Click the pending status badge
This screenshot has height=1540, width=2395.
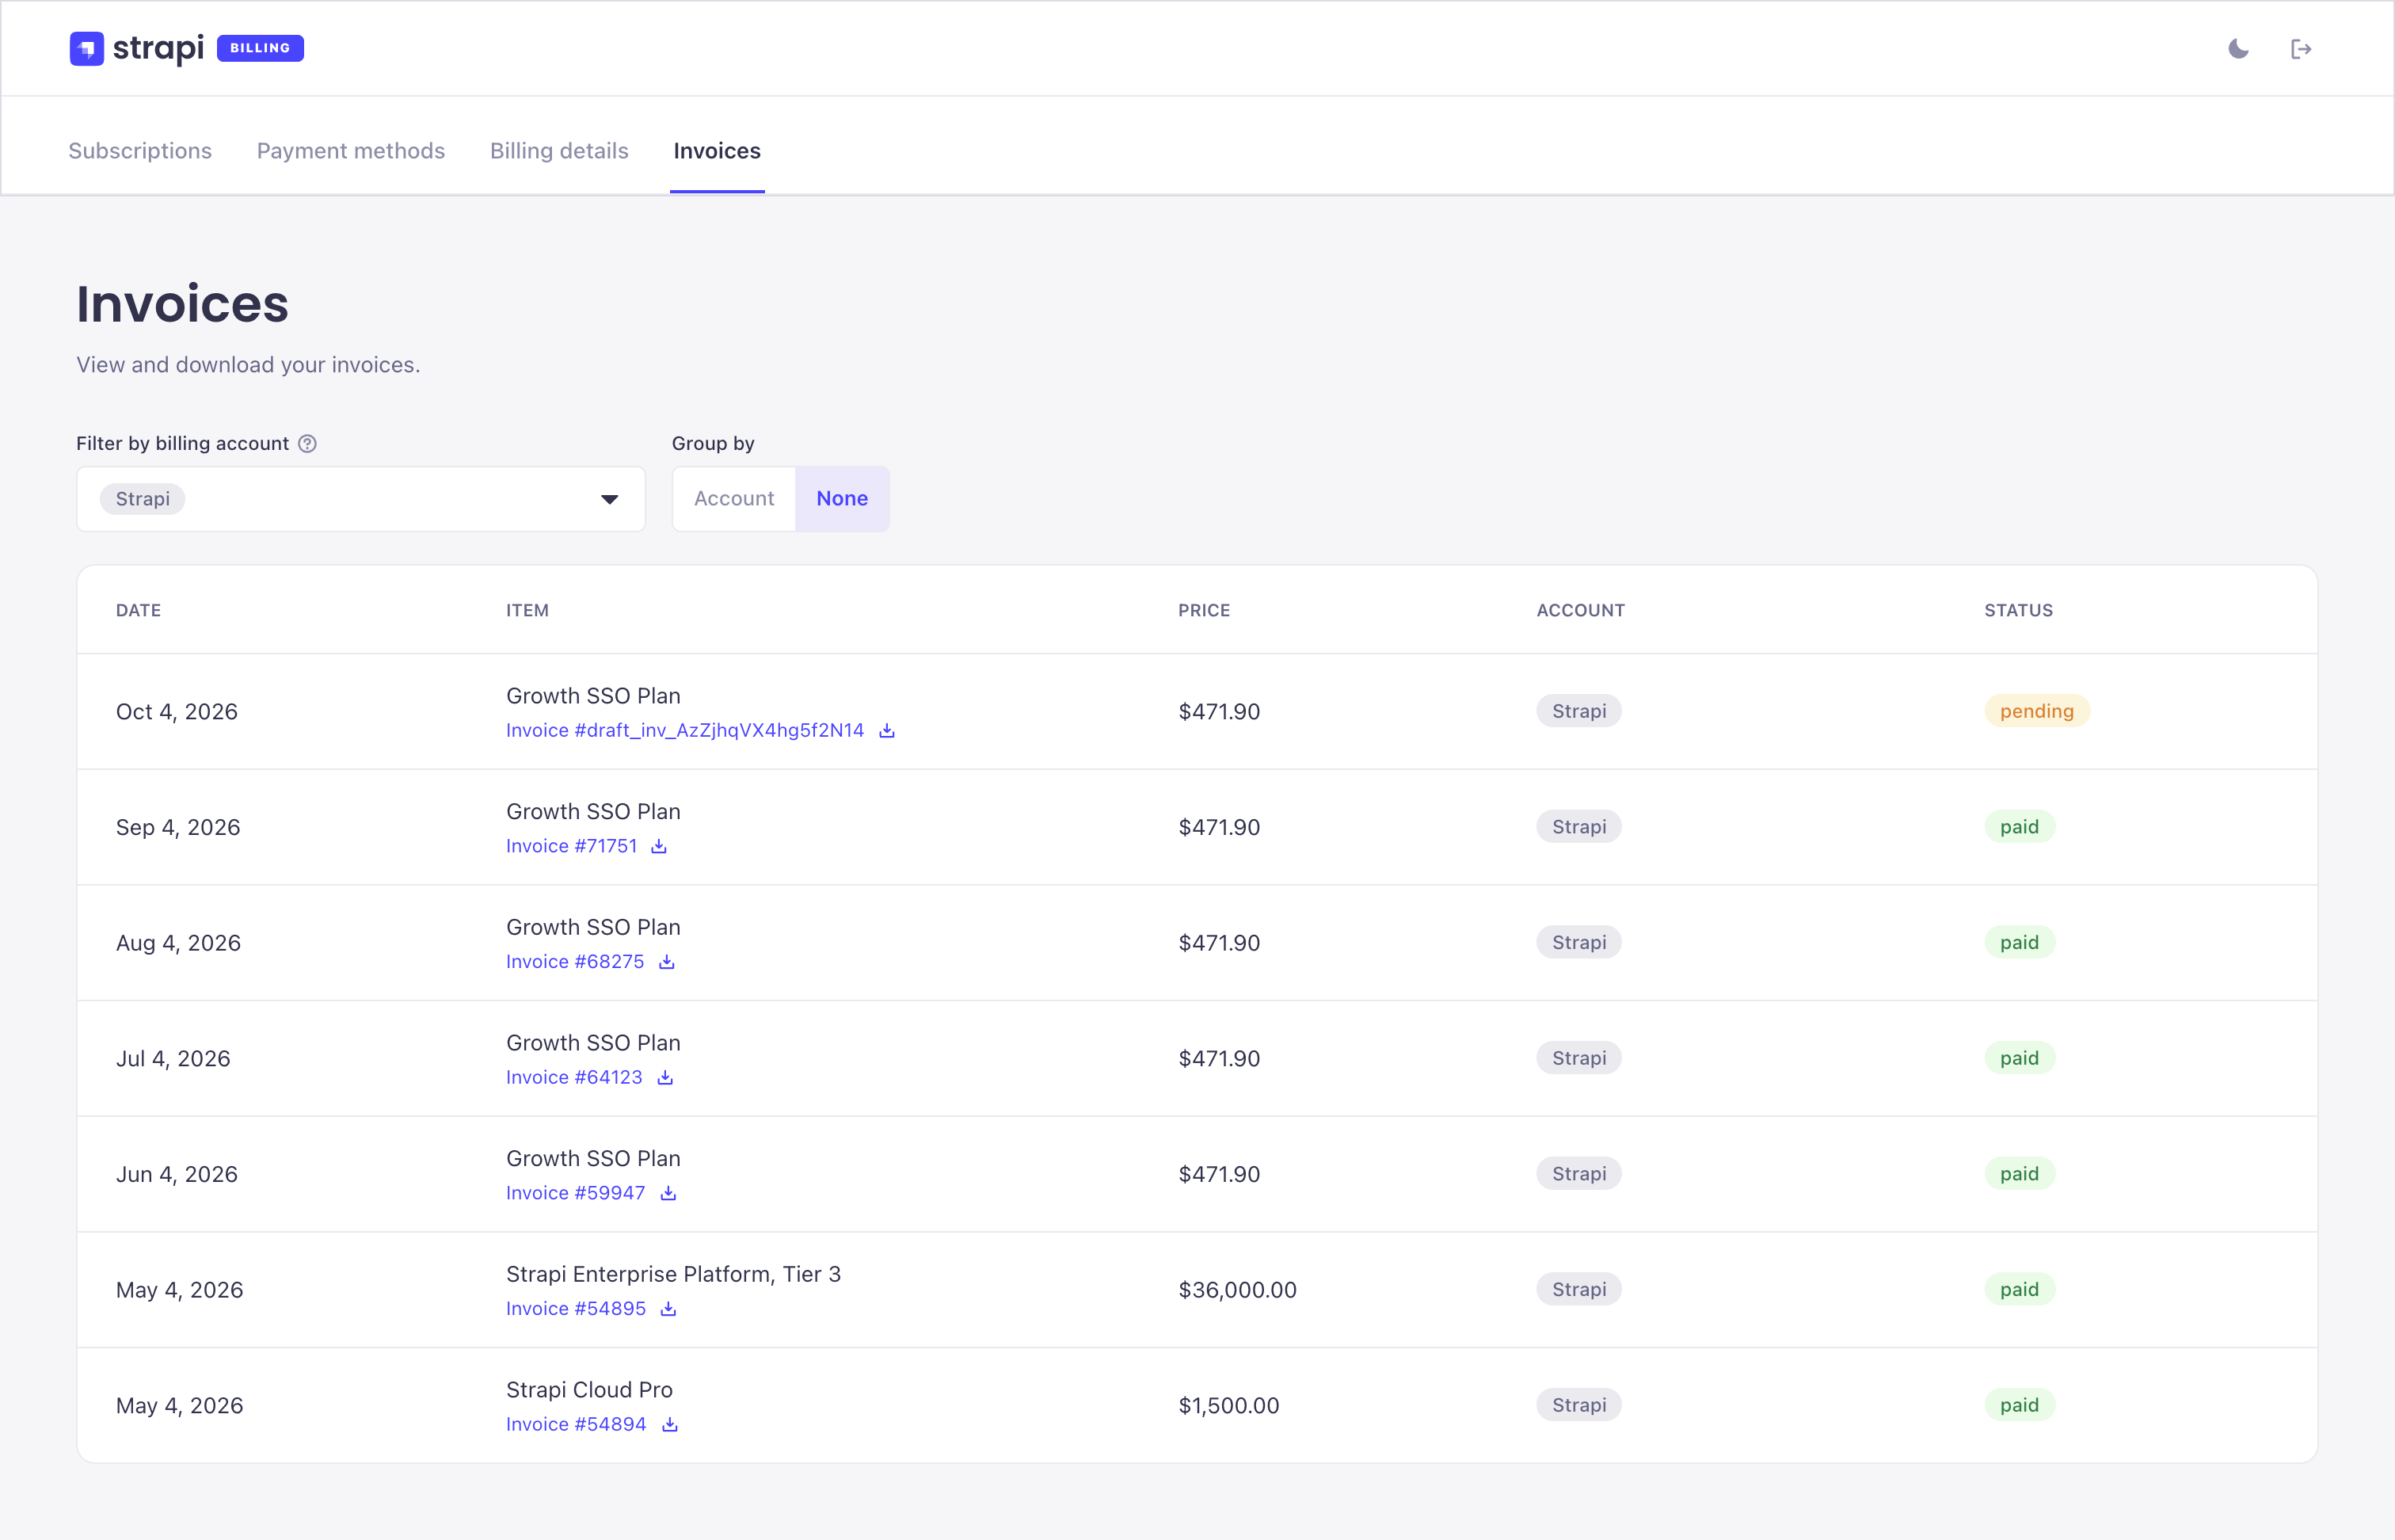pyautogui.click(x=2036, y=711)
